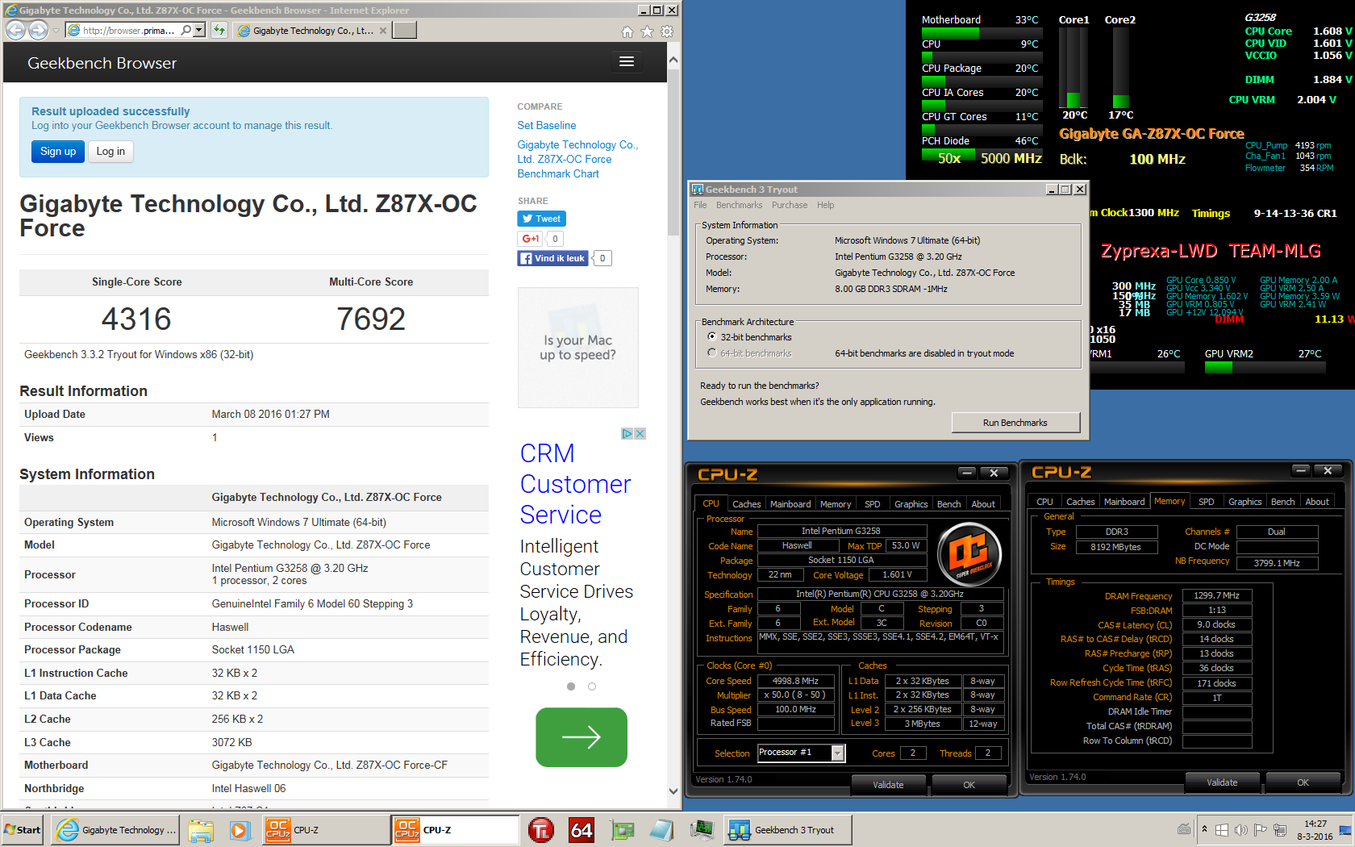Click Facebook Vind ik leuk button
Screen dimensions: 1355x847
(x=552, y=258)
